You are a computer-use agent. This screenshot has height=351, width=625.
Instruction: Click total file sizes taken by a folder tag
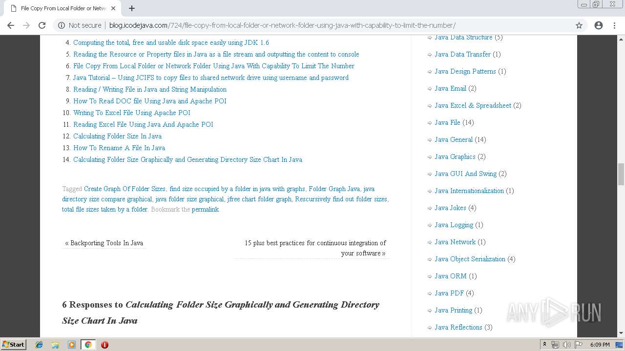pos(104,210)
